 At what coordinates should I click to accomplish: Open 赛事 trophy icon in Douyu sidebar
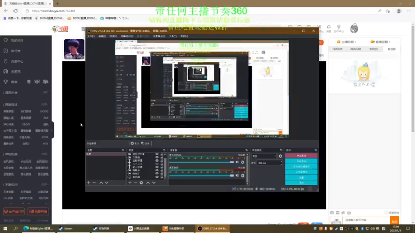coord(6,82)
